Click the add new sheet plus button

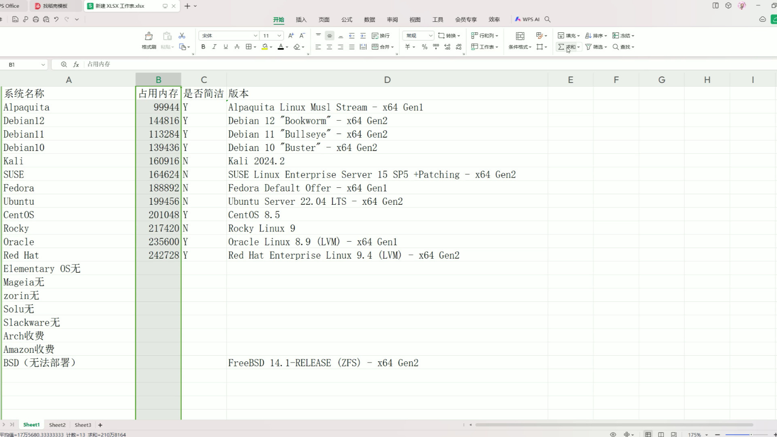click(100, 425)
